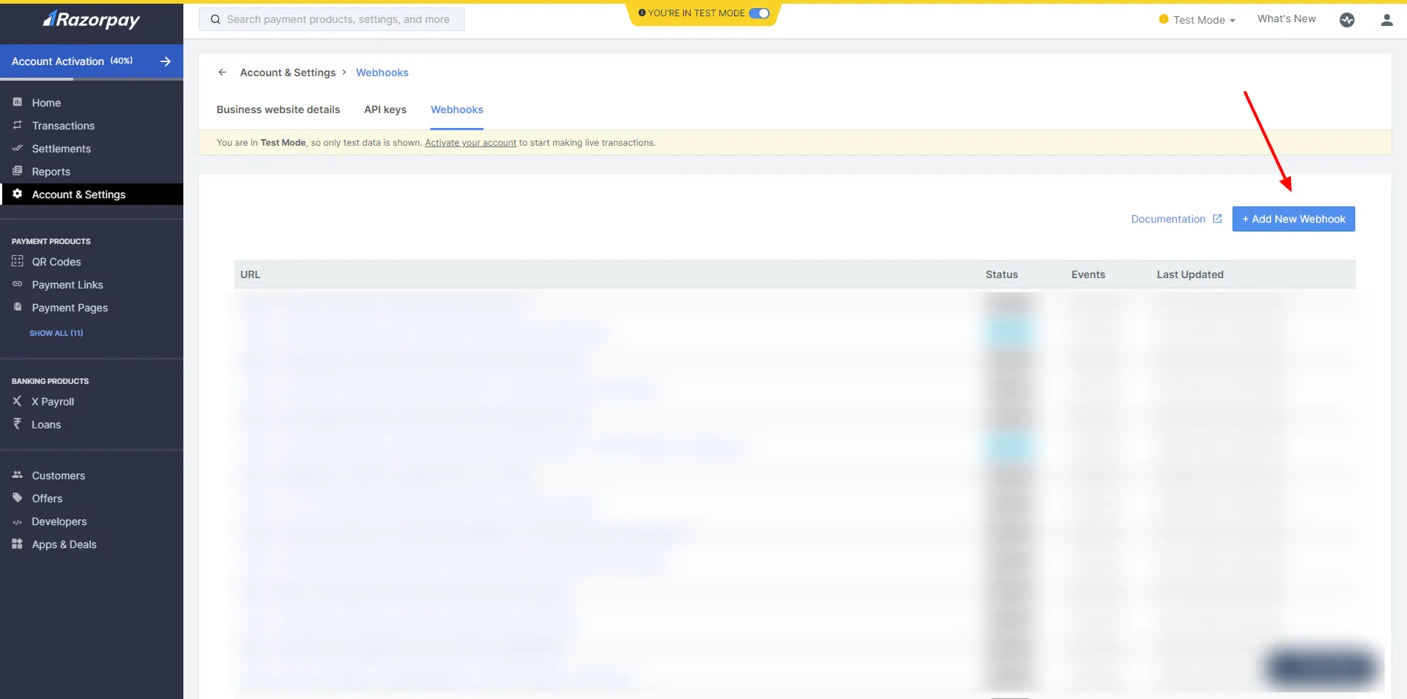Click the activity pulse icon
The width and height of the screenshot is (1407, 699).
(1347, 20)
